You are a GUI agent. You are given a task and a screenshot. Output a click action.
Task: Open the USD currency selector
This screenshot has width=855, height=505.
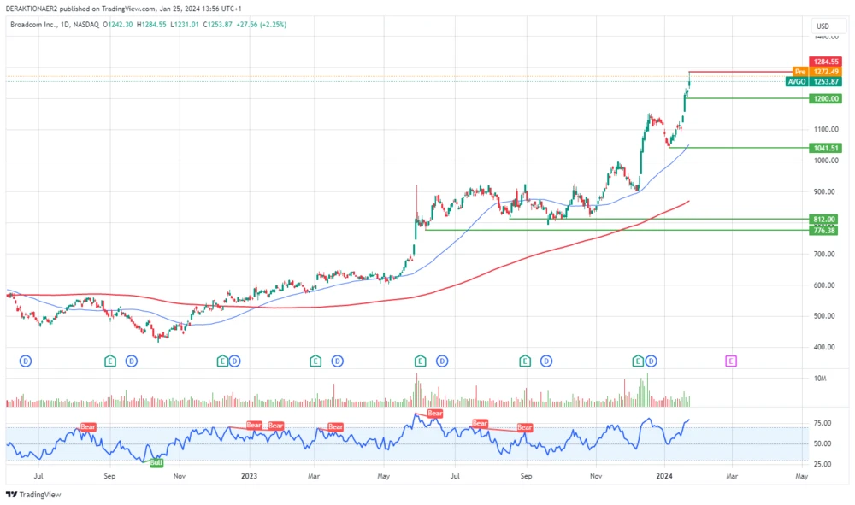point(823,26)
